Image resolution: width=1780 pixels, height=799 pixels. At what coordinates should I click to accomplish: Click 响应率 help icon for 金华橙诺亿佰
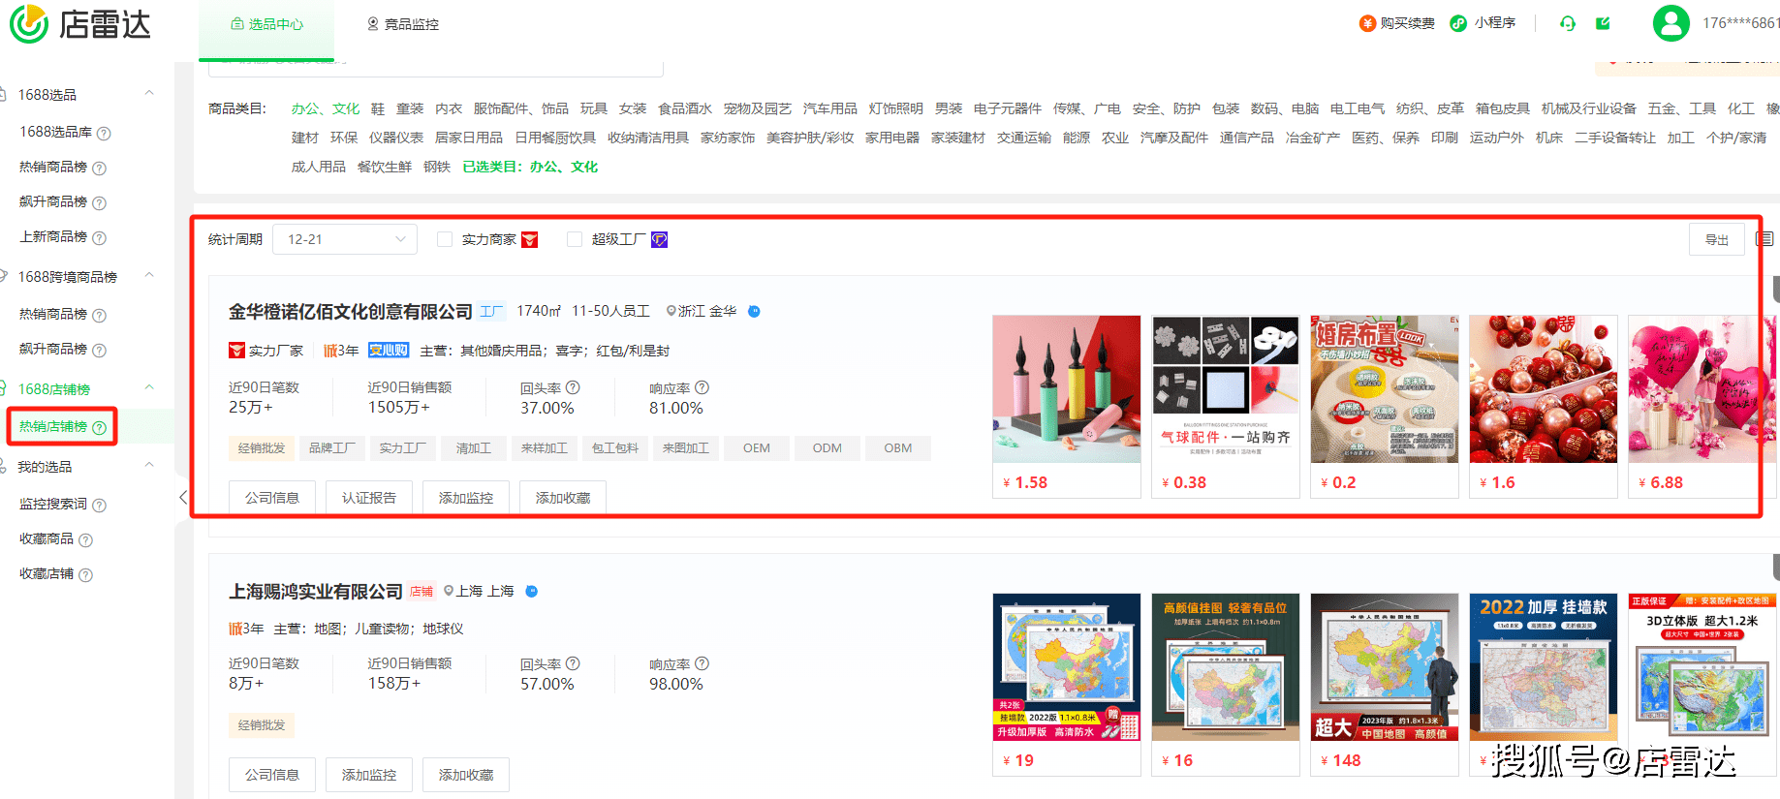pos(703,387)
